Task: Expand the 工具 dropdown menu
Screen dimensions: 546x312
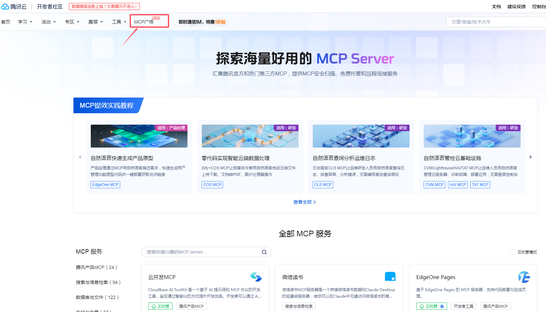Action: pyautogui.click(x=119, y=22)
